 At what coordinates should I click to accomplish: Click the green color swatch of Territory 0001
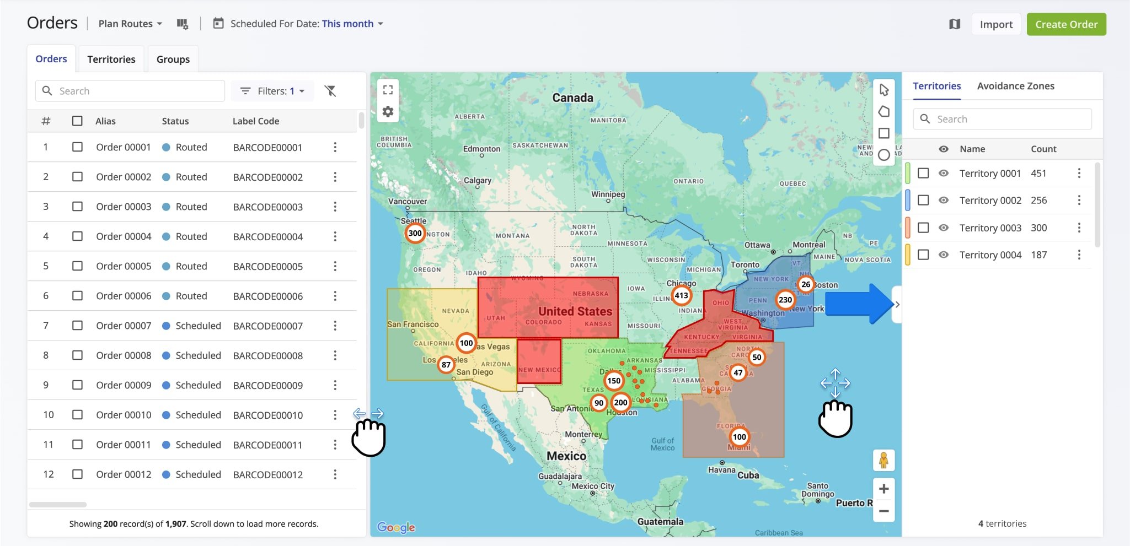[908, 173]
